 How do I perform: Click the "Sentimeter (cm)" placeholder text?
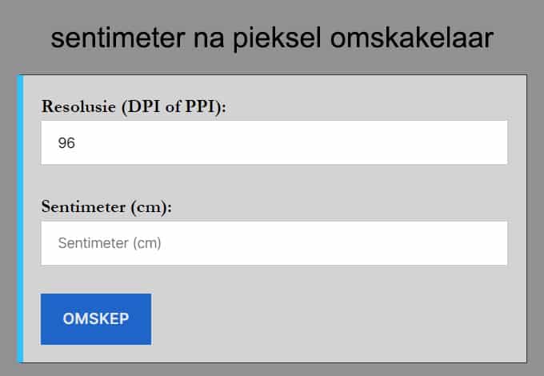coord(110,243)
